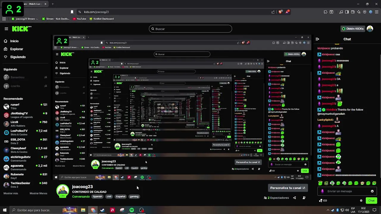This screenshot has height=214, width=381.
Task: Open chat settings gear icon
Action: (361, 201)
